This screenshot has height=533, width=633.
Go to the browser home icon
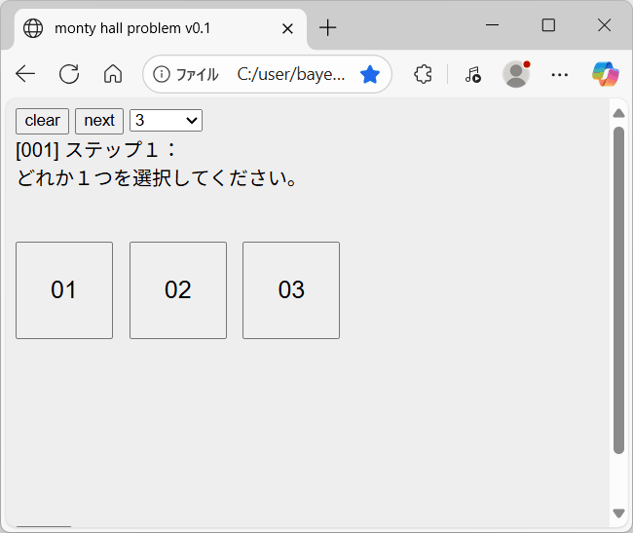click(113, 74)
